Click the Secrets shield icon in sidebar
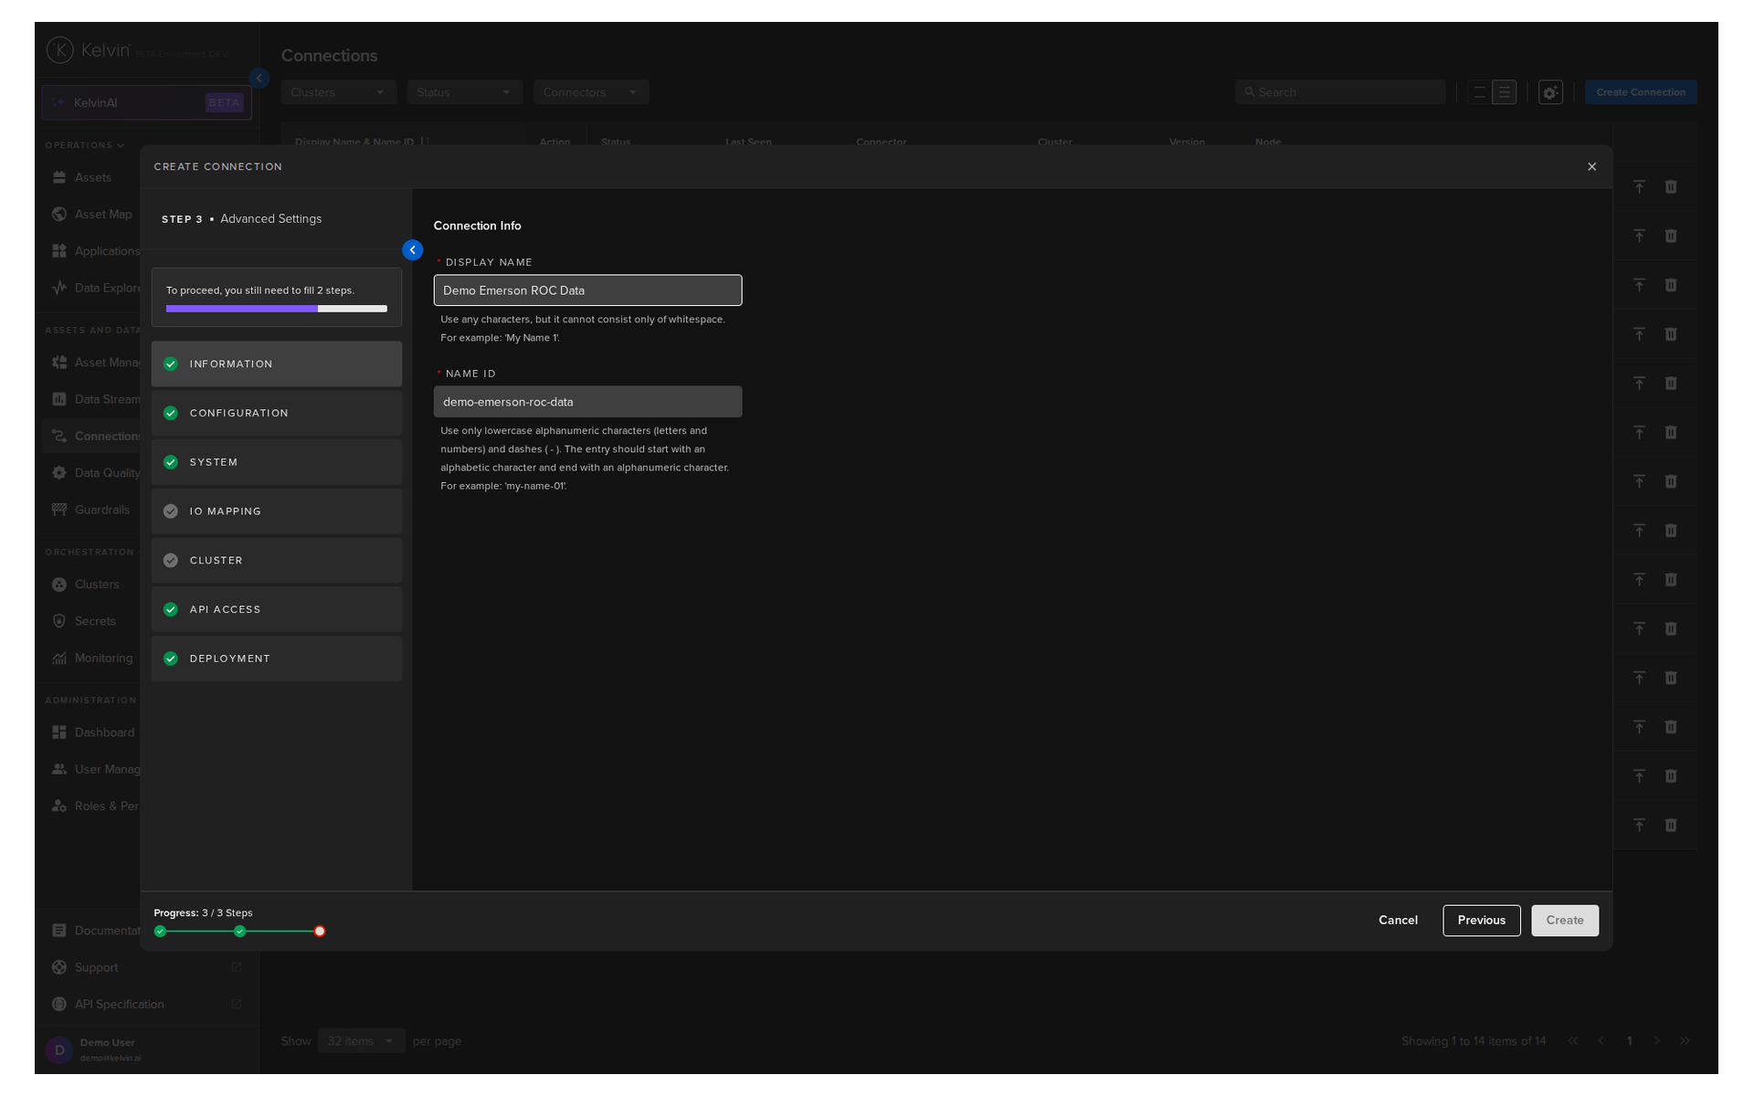The image size is (1754, 1096). click(59, 621)
